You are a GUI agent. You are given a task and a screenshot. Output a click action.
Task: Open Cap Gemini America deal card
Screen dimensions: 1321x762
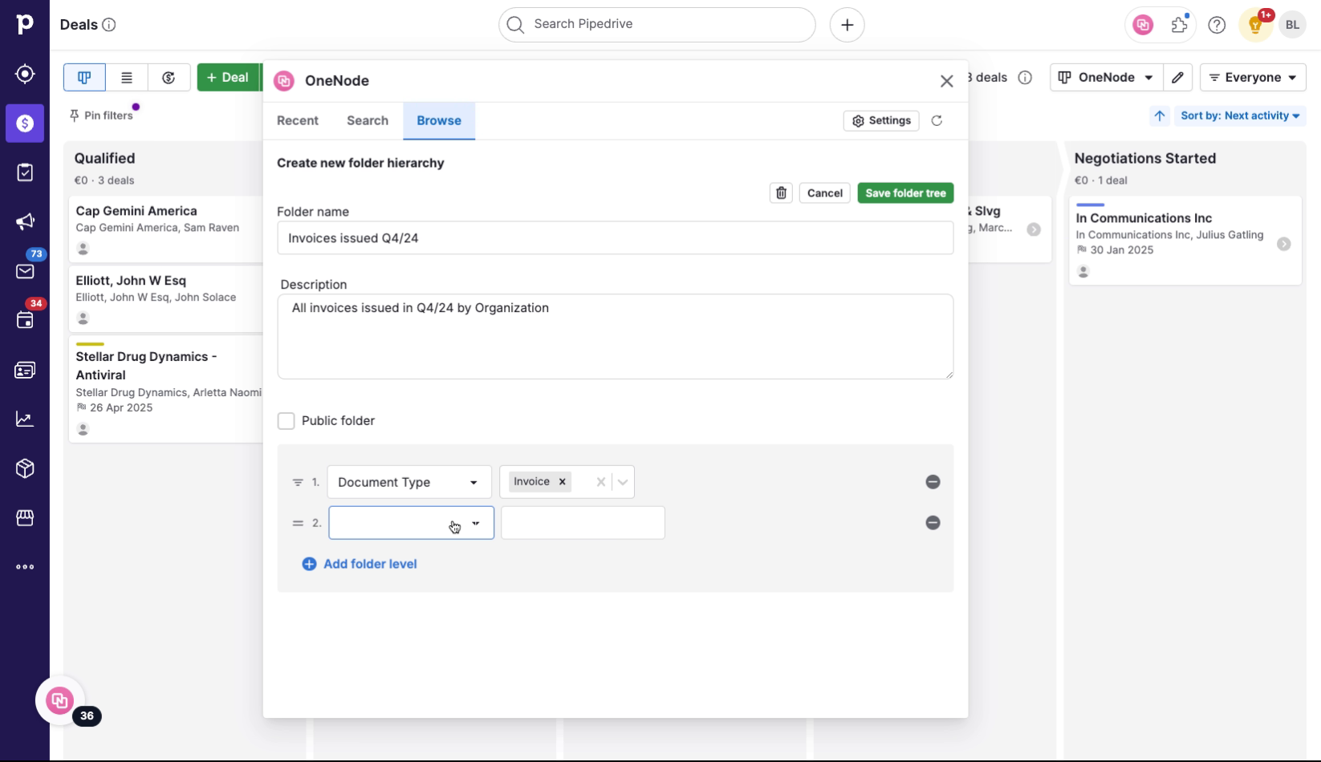(x=166, y=229)
